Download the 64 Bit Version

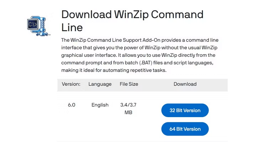click(185, 129)
